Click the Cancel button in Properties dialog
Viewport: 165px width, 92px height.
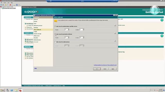(105, 69)
